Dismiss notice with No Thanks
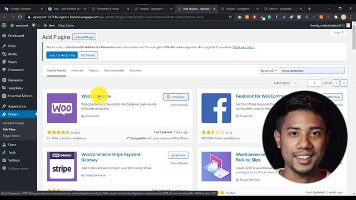The image size is (356, 200). tap(88, 55)
